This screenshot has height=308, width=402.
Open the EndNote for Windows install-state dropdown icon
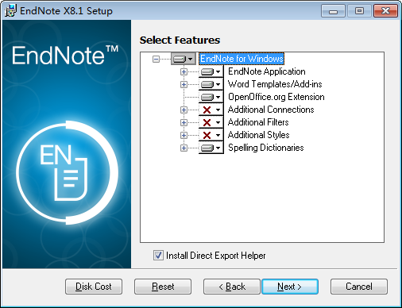(x=184, y=59)
